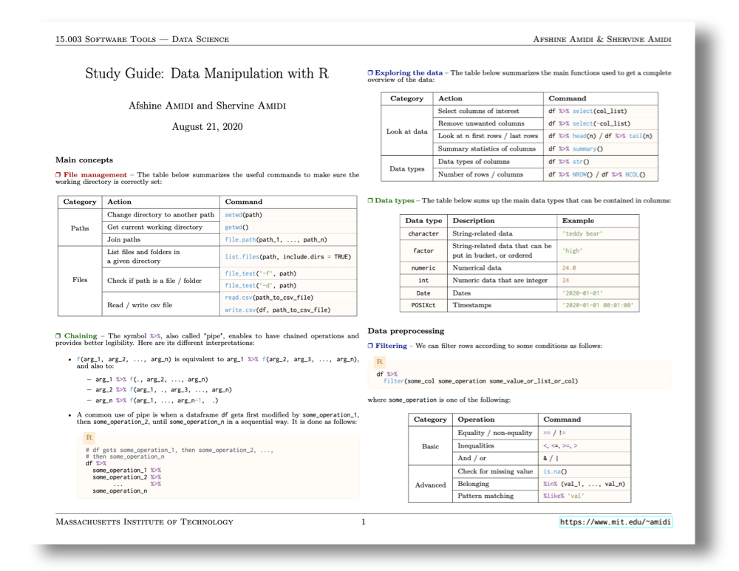Click the R badge in the chaining code block

89,437
